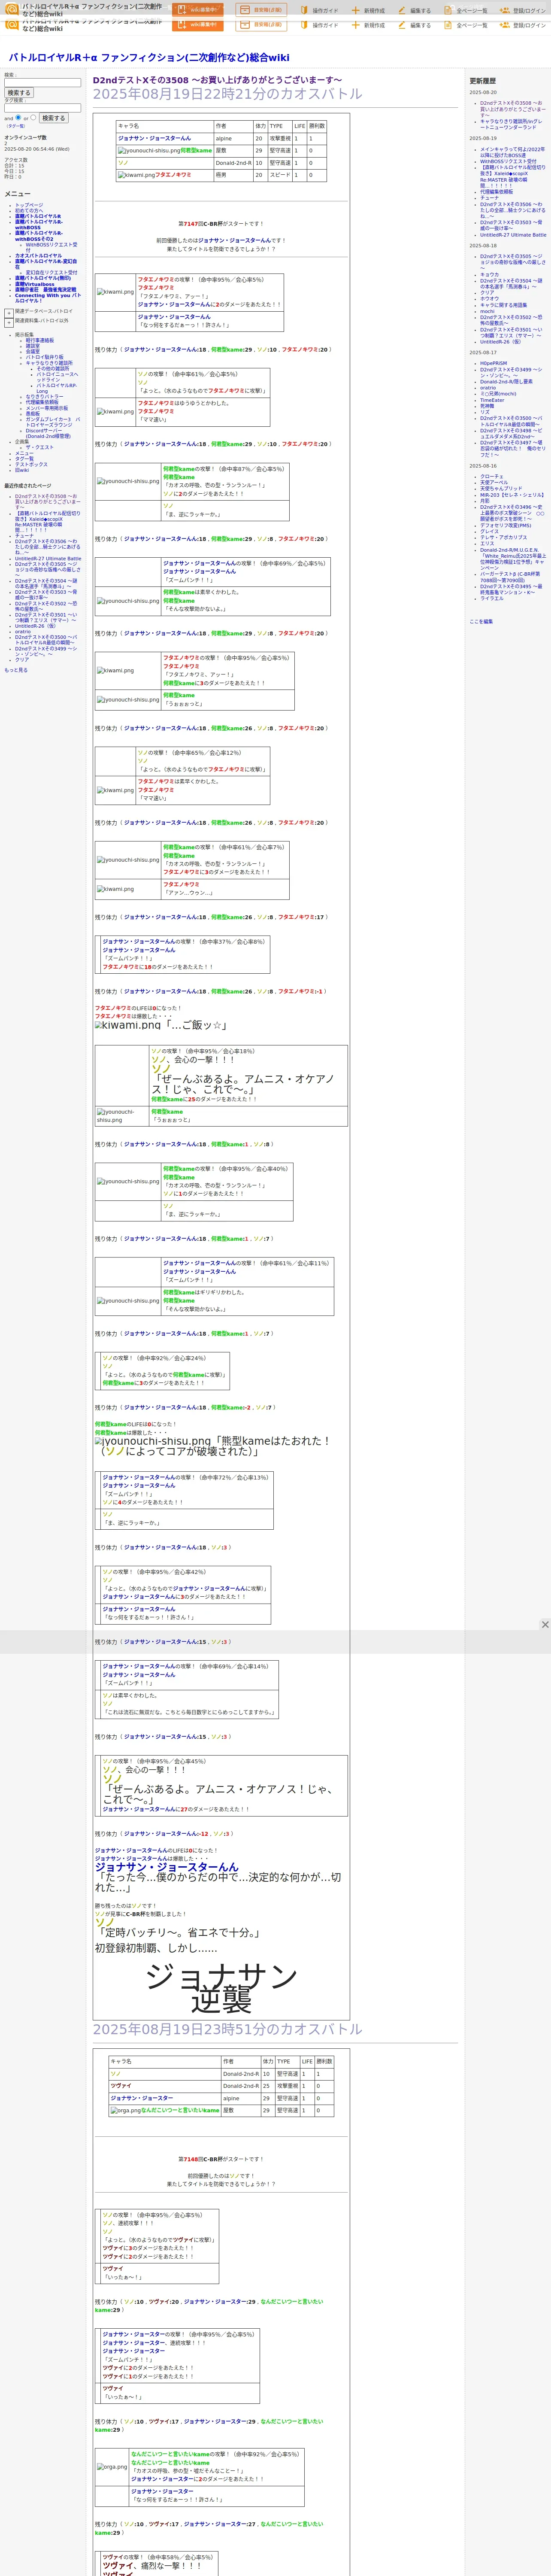551x2576 pixels.
Task: Click the タグ検索 tag input field
Action: point(42,108)
